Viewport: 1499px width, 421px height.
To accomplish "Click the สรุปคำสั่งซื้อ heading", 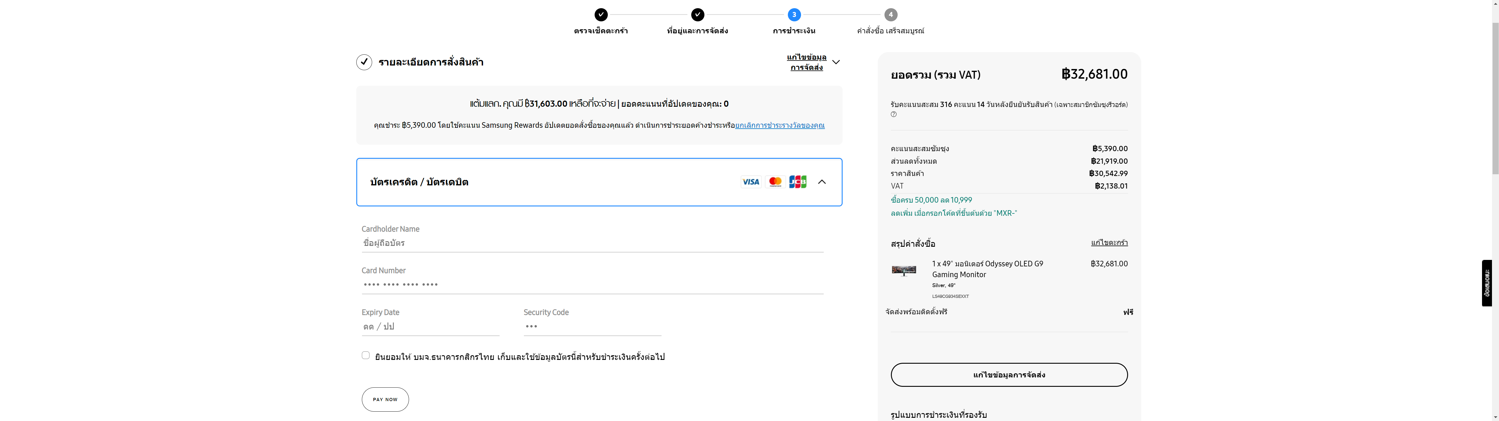I will 913,244.
